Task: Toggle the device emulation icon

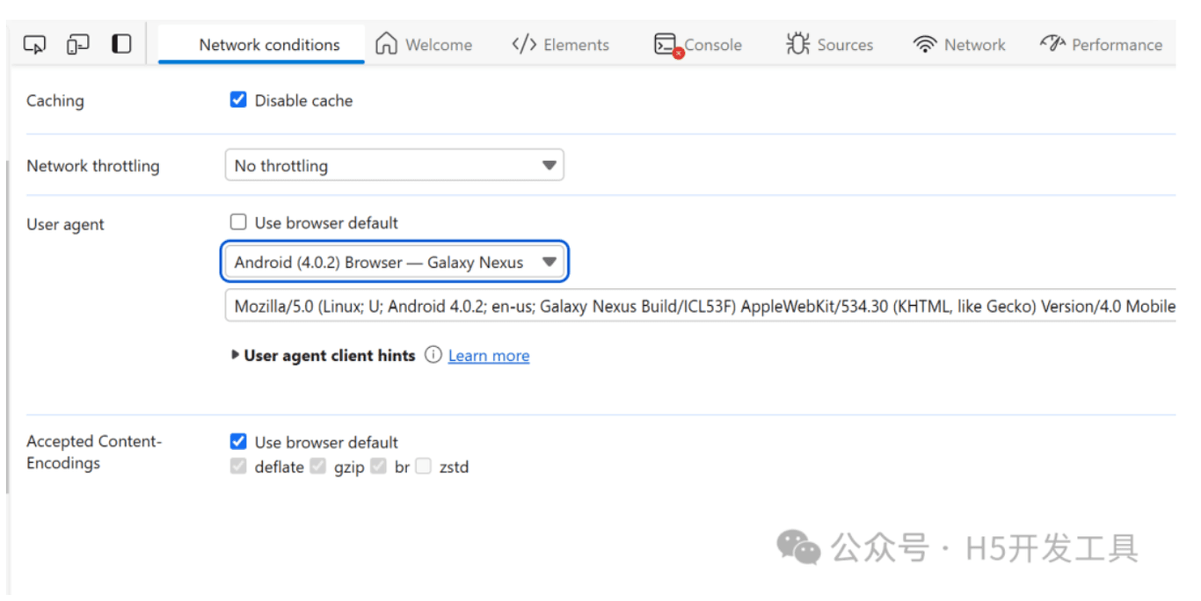Action: coord(78,44)
